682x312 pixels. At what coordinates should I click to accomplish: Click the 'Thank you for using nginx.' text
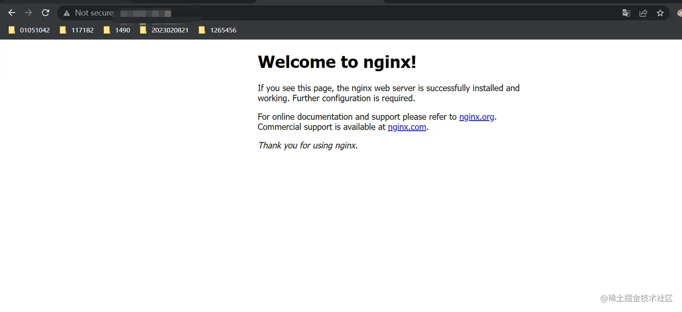coord(308,145)
